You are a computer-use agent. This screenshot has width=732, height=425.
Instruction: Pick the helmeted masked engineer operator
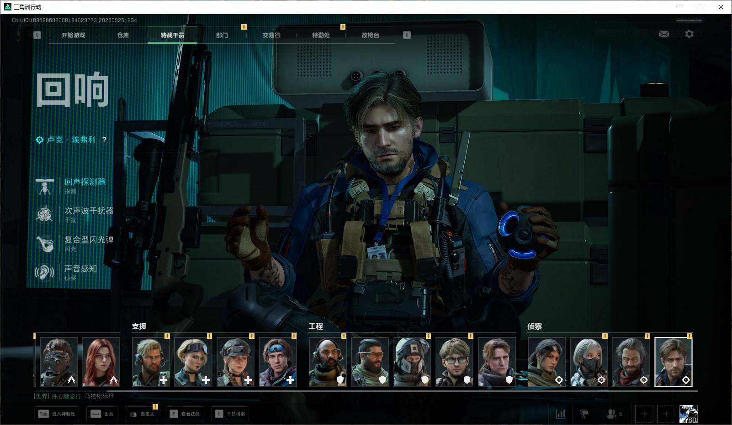pyautogui.click(x=412, y=362)
